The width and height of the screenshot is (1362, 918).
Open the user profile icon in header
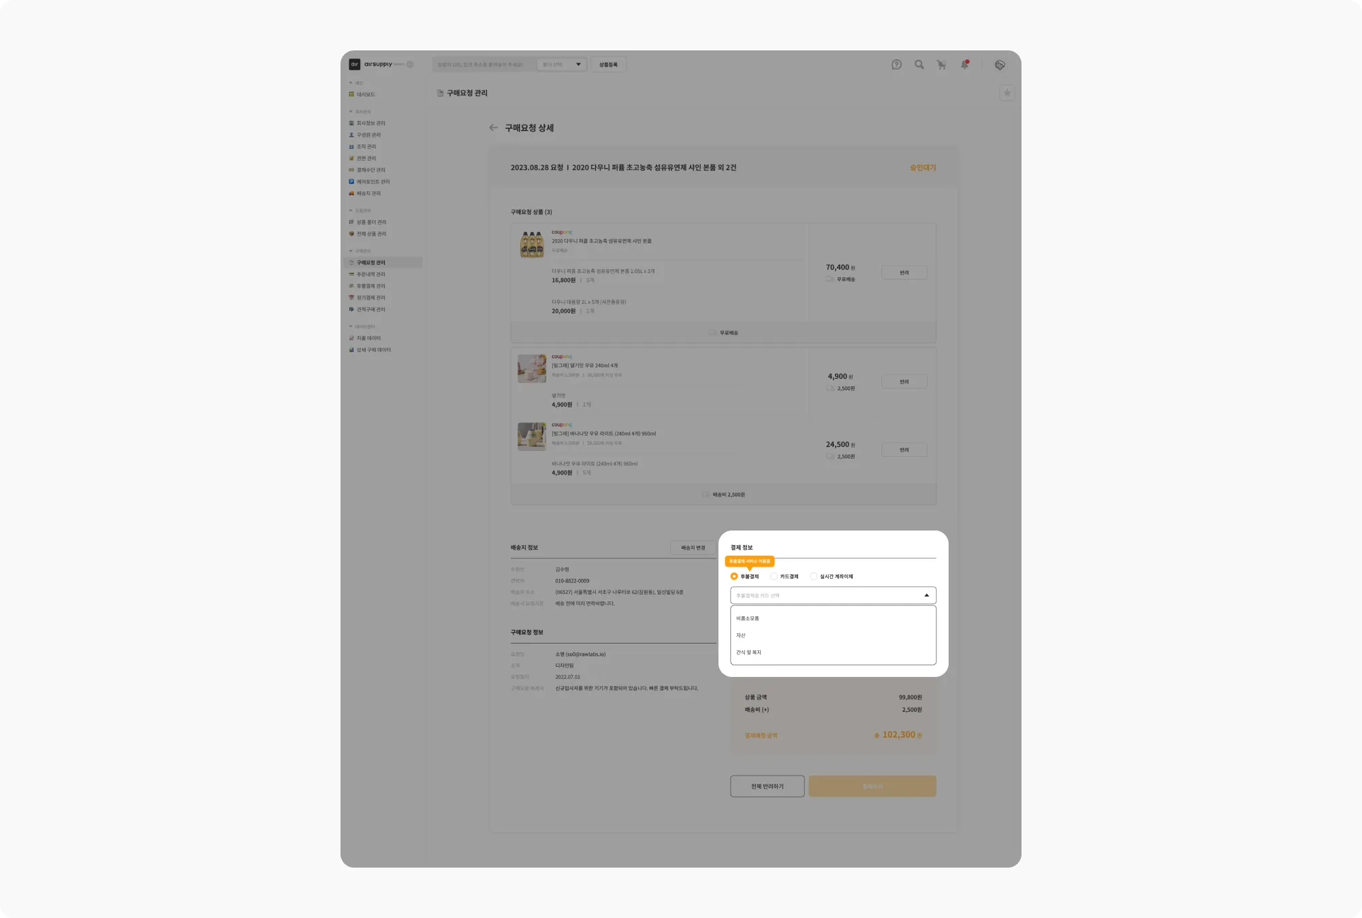click(1000, 65)
